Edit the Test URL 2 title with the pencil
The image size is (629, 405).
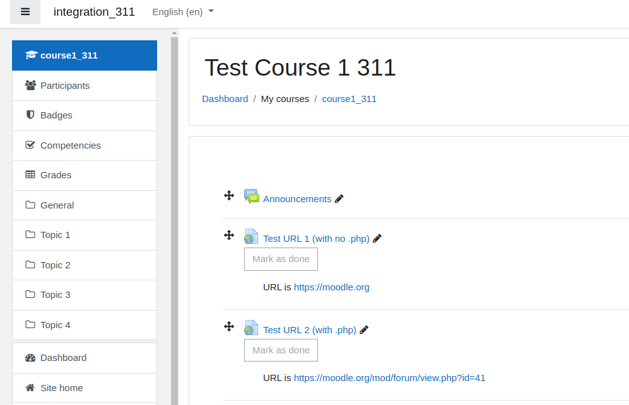(364, 329)
